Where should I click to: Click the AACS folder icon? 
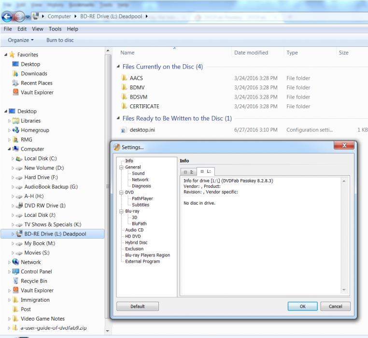124,78
